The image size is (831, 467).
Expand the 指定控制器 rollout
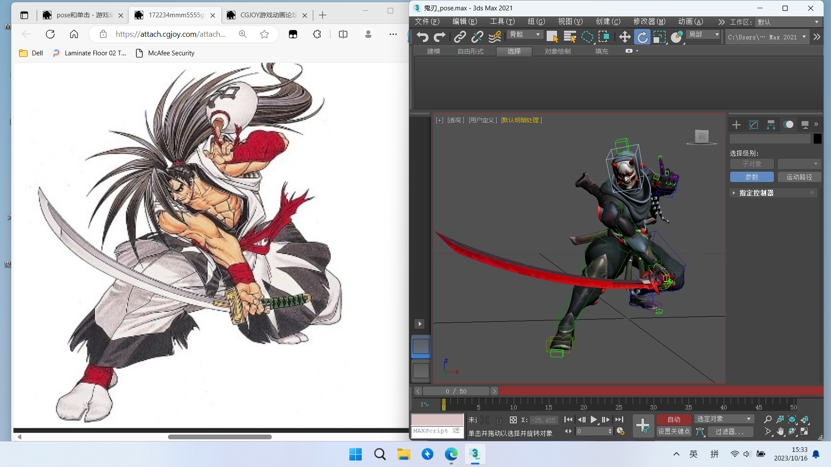[x=773, y=193]
